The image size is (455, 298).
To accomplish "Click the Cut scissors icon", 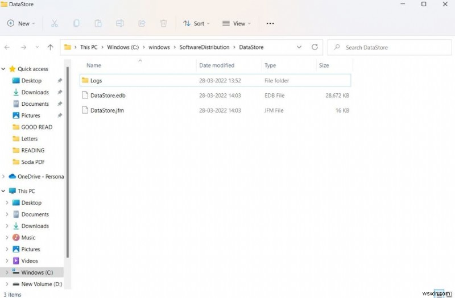I will (54, 23).
